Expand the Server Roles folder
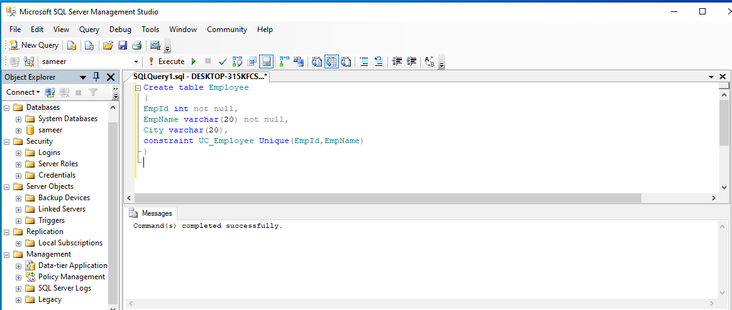Screen dimensions: 732x310 19,164
